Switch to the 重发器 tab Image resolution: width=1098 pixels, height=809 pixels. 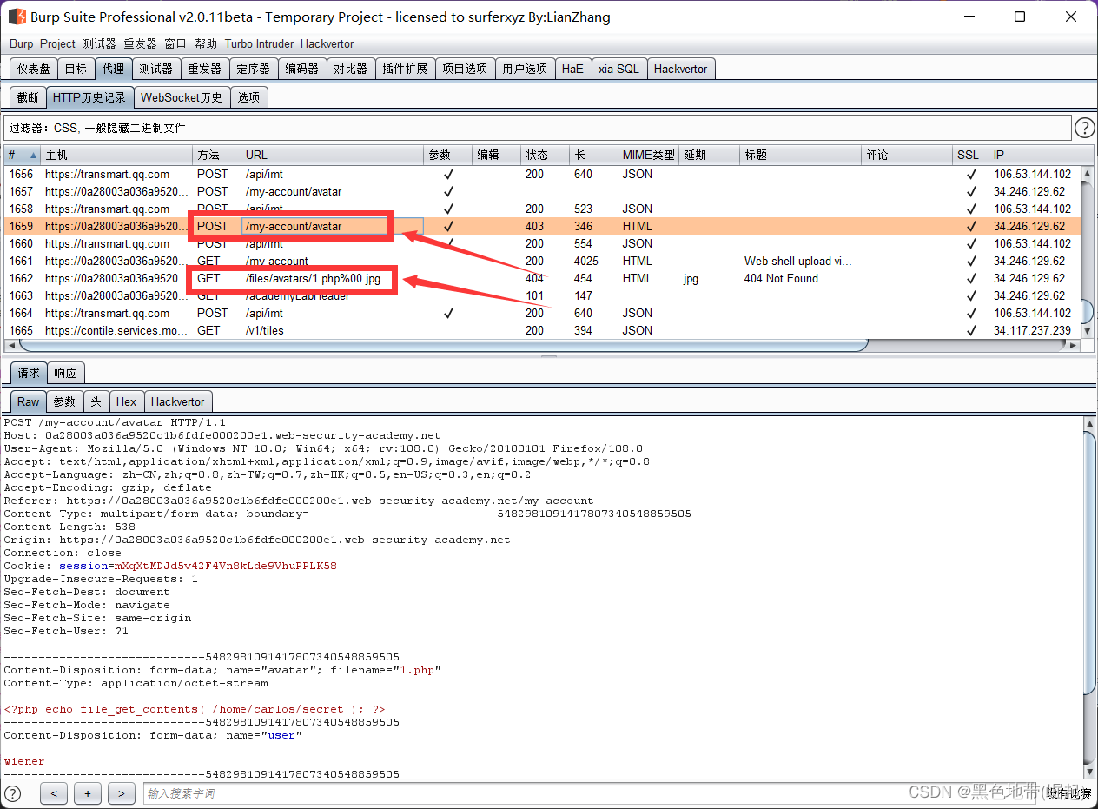click(x=205, y=69)
